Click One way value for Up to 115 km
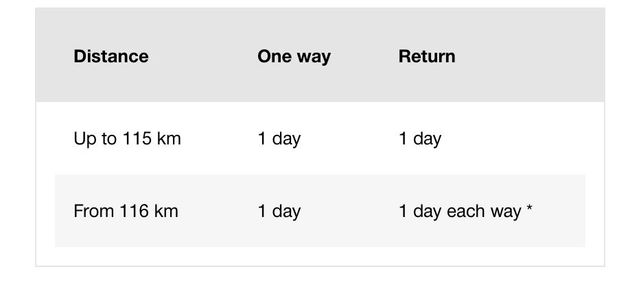Viewport: 641px width, 293px height. [x=279, y=138]
